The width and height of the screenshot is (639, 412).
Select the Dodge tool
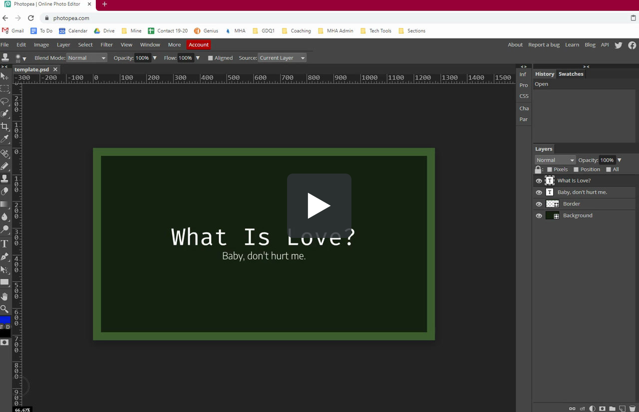4,229
